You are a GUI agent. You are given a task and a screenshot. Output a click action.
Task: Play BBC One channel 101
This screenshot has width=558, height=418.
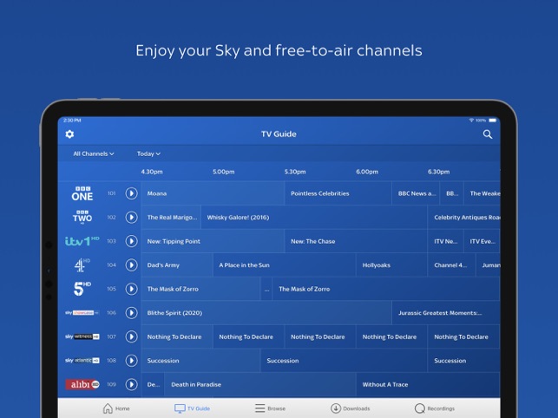click(x=131, y=193)
